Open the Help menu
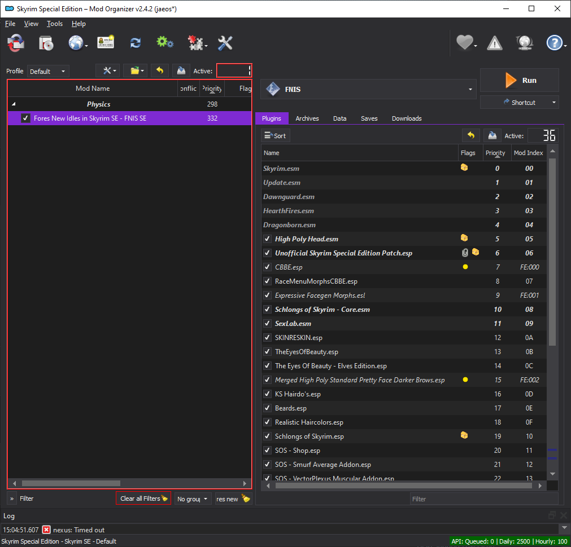571x547 pixels. point(79,24)
